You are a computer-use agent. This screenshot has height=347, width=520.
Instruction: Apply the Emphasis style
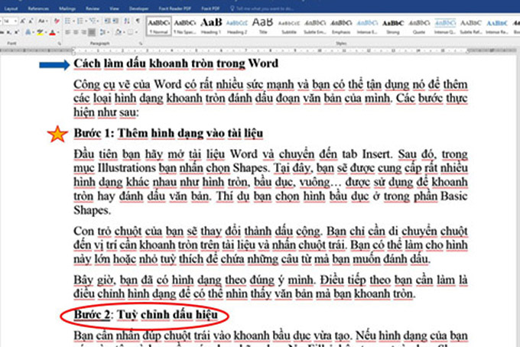coord(341,26)
